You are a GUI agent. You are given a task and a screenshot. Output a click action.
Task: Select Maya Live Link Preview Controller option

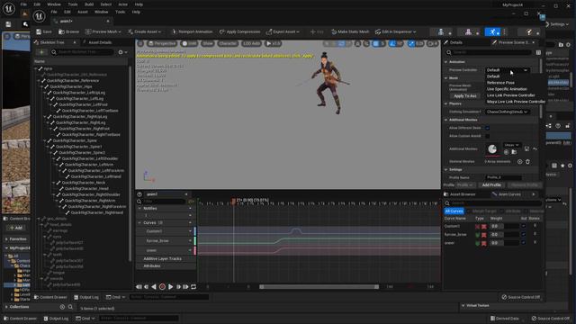tap(516, 102)
